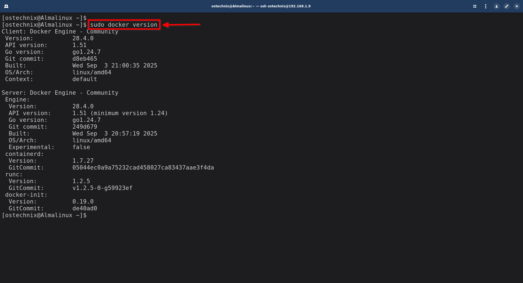This screenshot has width=523, height=283.
Task: Click the Server: Docker Engine - Community heading
Action: coord(60,93)
